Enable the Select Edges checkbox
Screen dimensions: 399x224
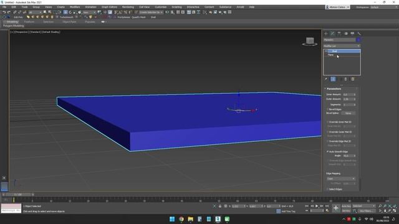(328, 189)
